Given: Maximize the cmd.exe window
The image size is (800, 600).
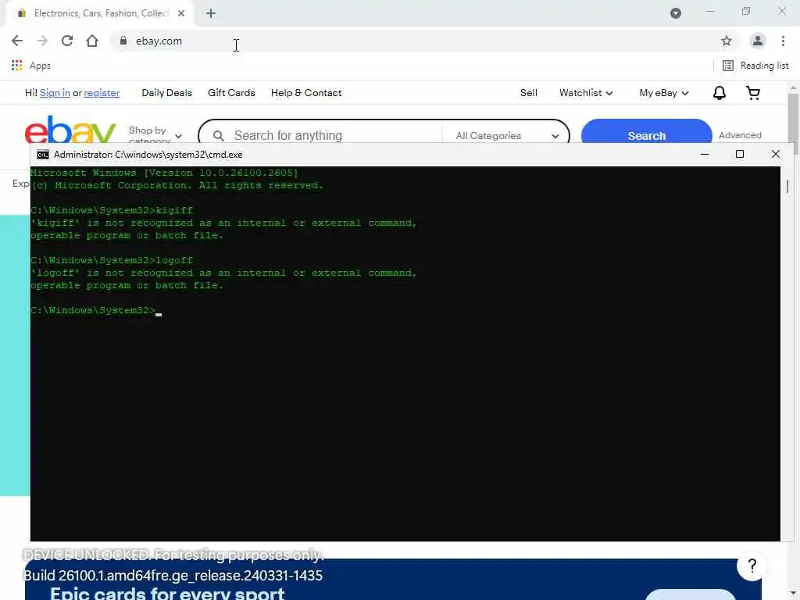Looking at the screenshot, I should click(739, 154).
